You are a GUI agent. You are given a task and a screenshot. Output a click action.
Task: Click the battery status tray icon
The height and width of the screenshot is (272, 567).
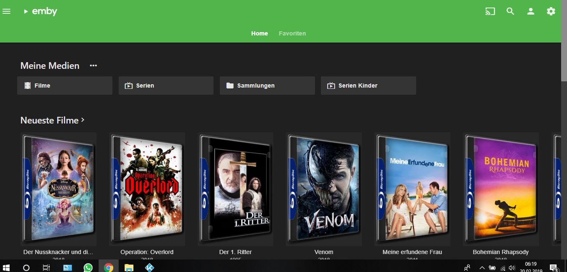tap(492, 268)
